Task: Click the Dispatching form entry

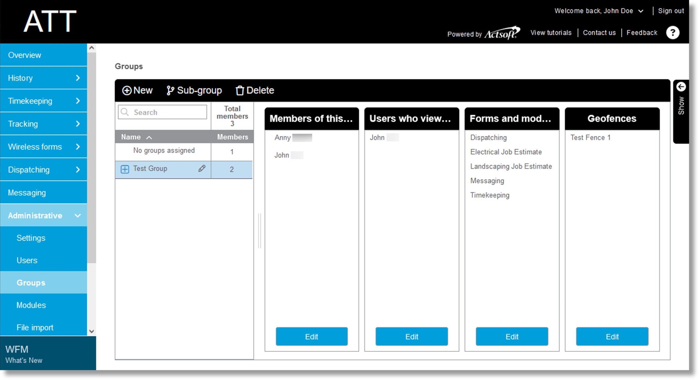Action: (488, 137)
